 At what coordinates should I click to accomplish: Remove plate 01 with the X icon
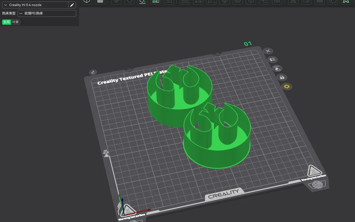[x=268, y=51]
